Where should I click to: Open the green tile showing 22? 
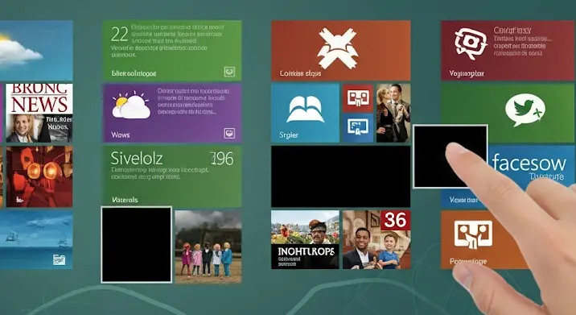pos(172,51)
